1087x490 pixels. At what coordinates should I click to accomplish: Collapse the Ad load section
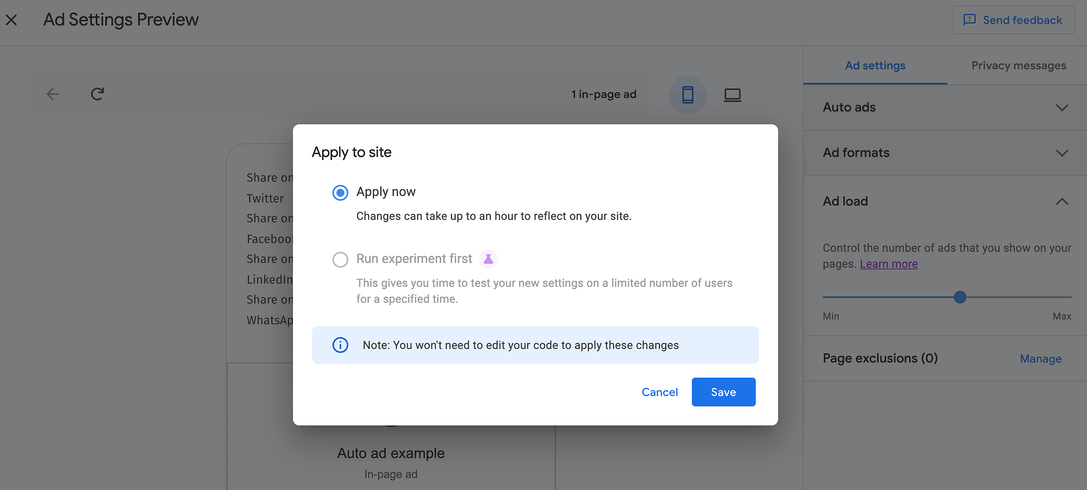coord(1062,201)
